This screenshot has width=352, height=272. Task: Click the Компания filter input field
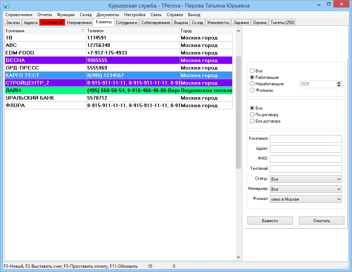(x=306, y=139)
